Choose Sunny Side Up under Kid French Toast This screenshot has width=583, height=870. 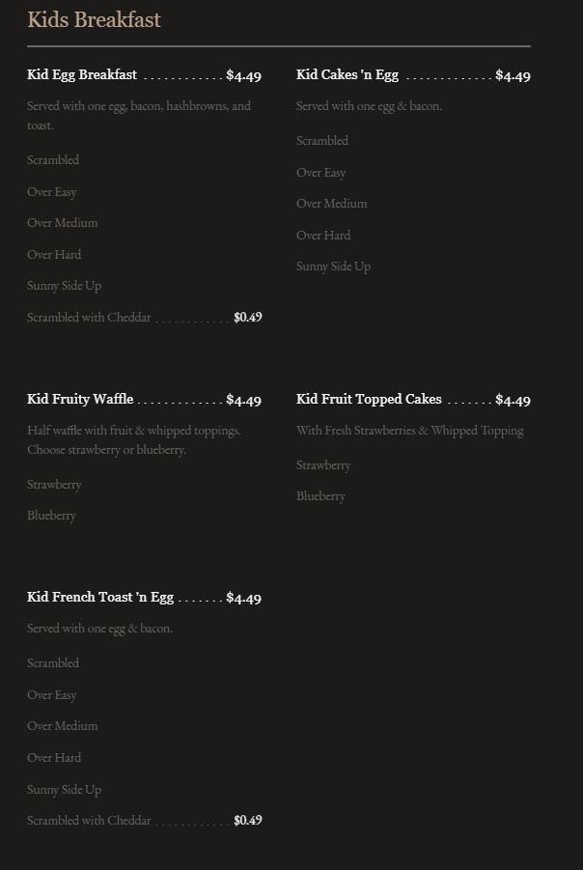coord(64,790)
